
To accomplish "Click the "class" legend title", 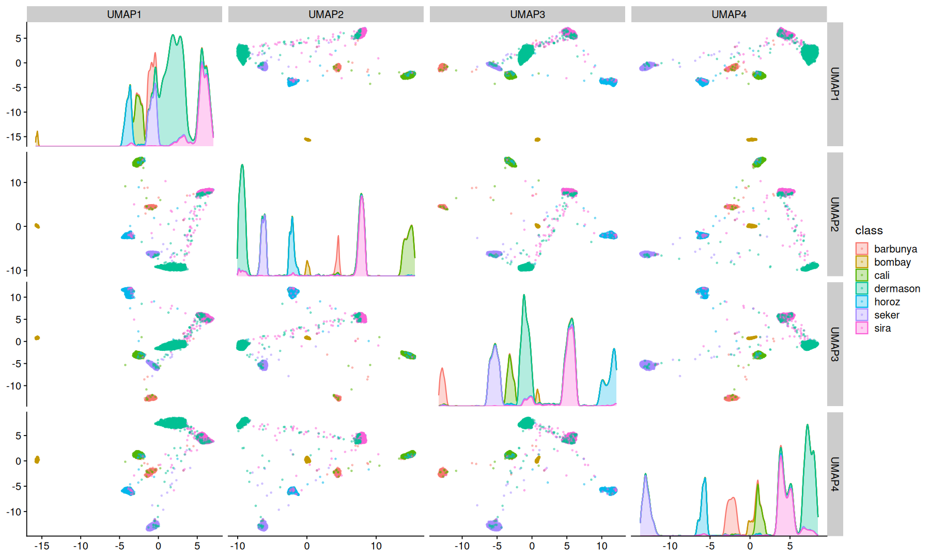I will point(869,230).
